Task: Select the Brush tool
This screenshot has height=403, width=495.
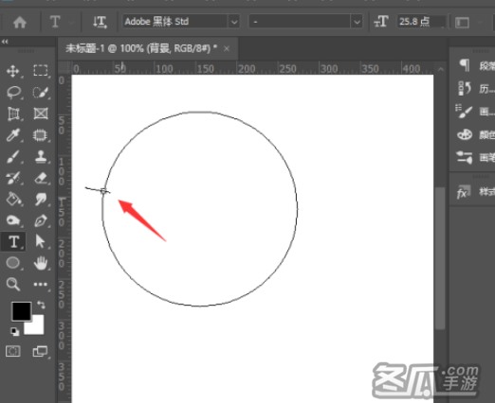Action: tap(13, 157)
